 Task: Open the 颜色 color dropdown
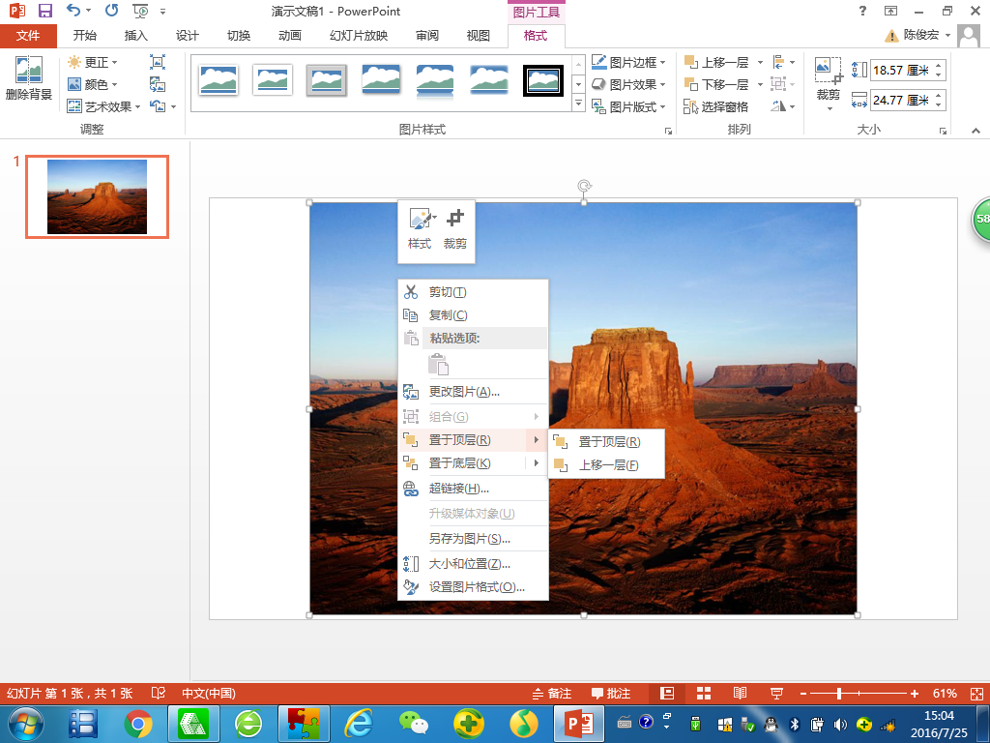coord(93,84)
